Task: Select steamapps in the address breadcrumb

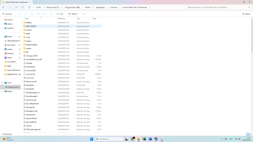Action: pos(100,7)
